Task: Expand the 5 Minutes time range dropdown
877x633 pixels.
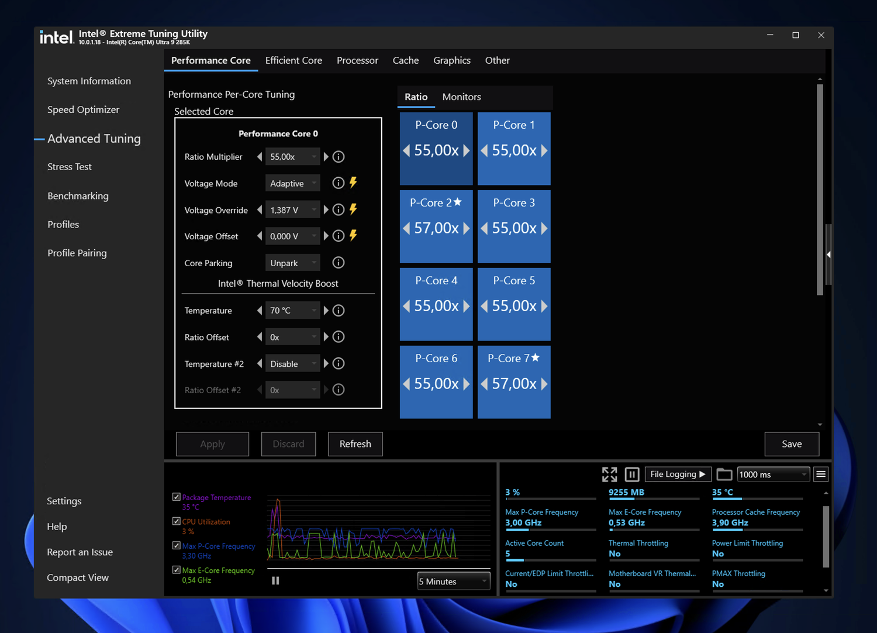Action: [x=454, y=582]
